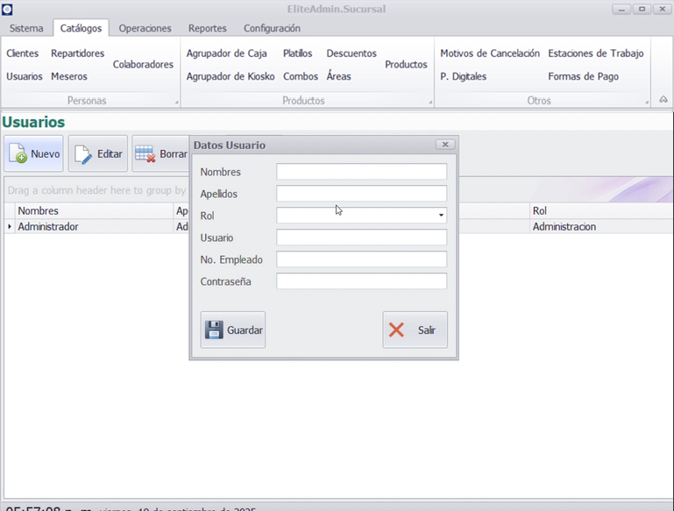Open Formas de Pago catalog

[x=583, y=76]
